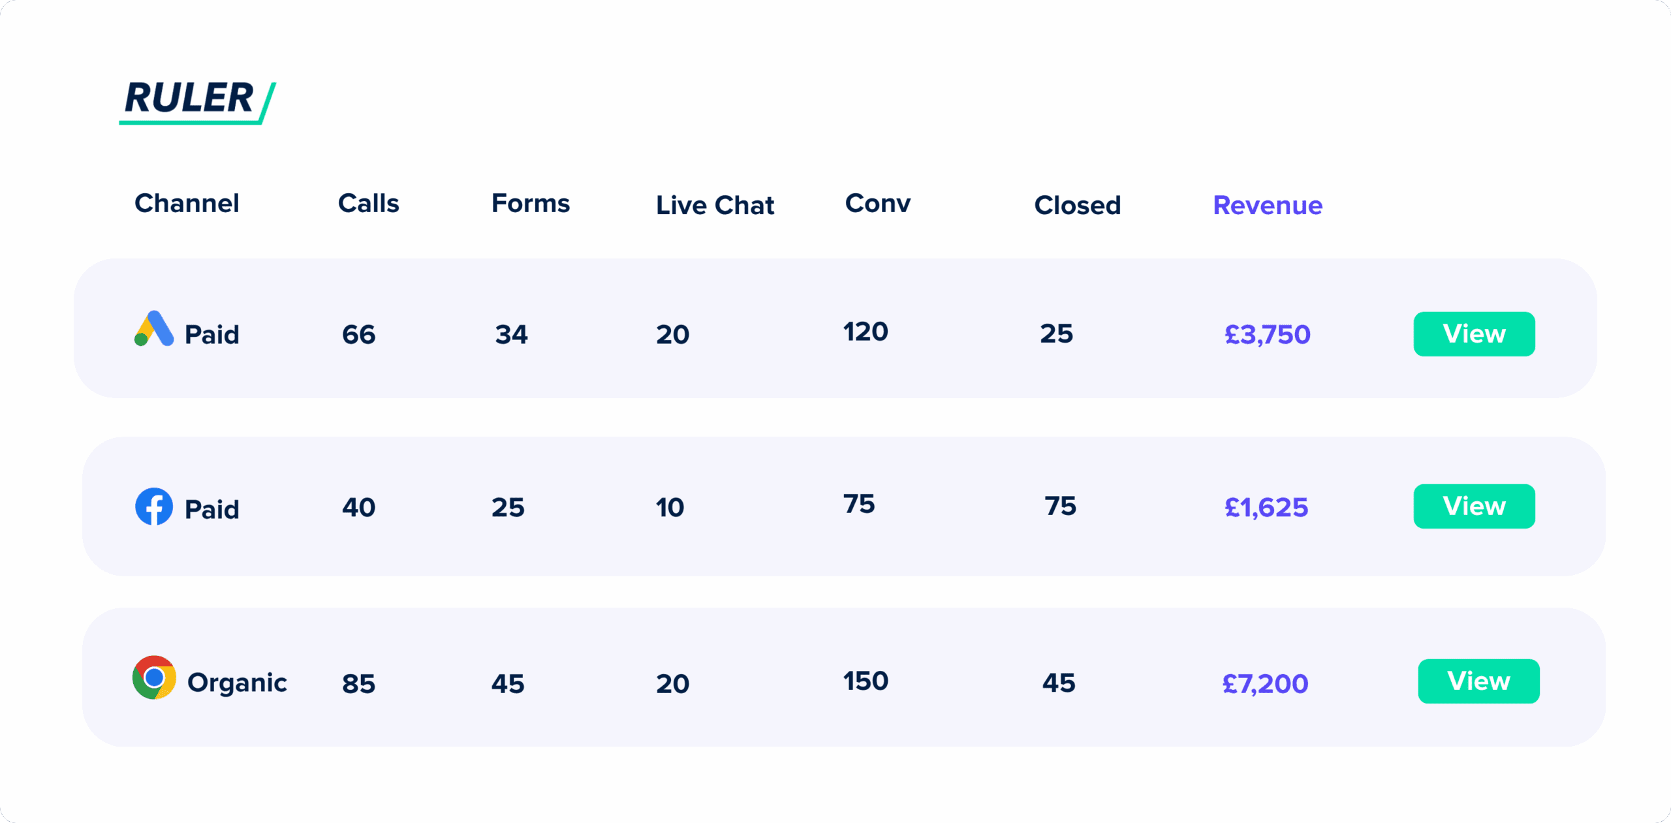Sort by the Revenue column header
Viewport: 1671px width, 823px height.
coord(1268,206)
